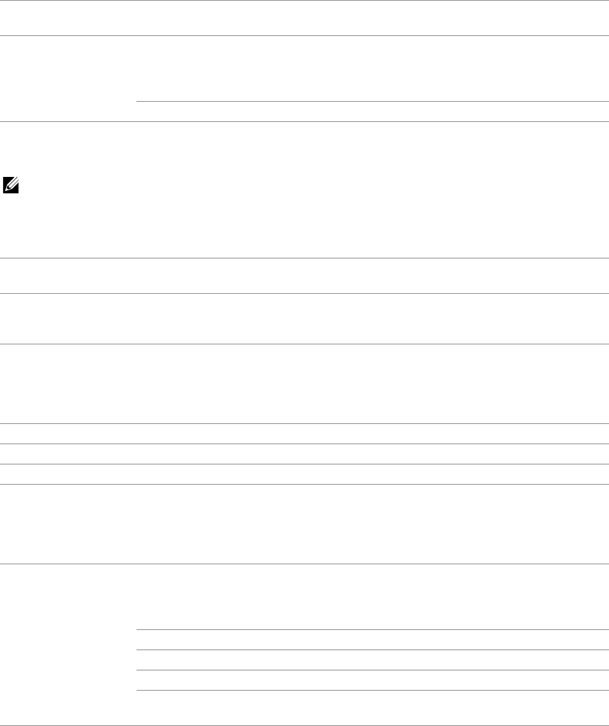Click the black pencil note icon

[x=10, y=186]
